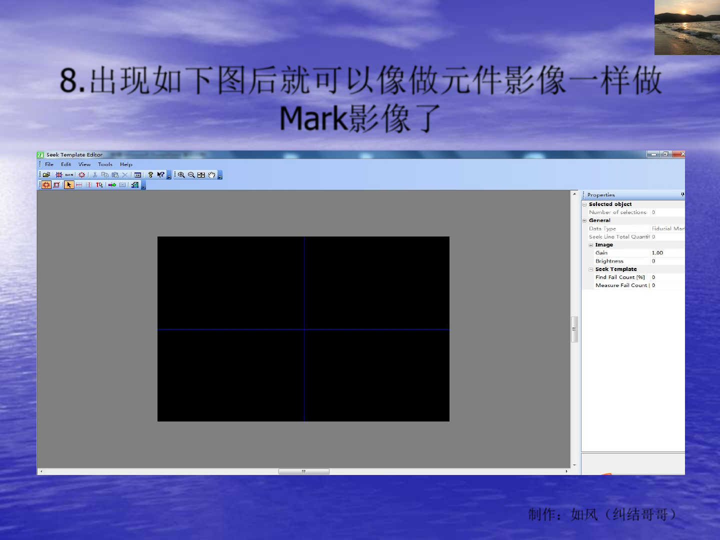Click the Fit to window icon
The height and width of the screenshot is (540, 720).
coord(201,175)
